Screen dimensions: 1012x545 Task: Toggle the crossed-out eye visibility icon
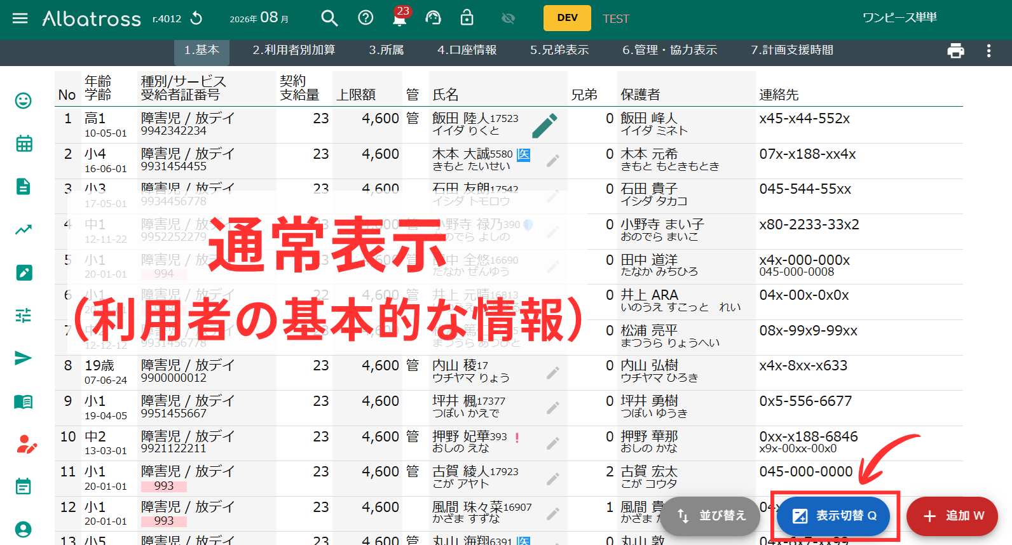click(x=508, y=18)
